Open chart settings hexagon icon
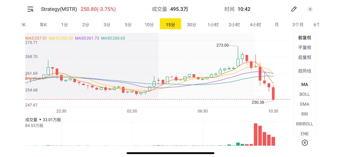The image size is (341, 157). click(x=305, y=143)
